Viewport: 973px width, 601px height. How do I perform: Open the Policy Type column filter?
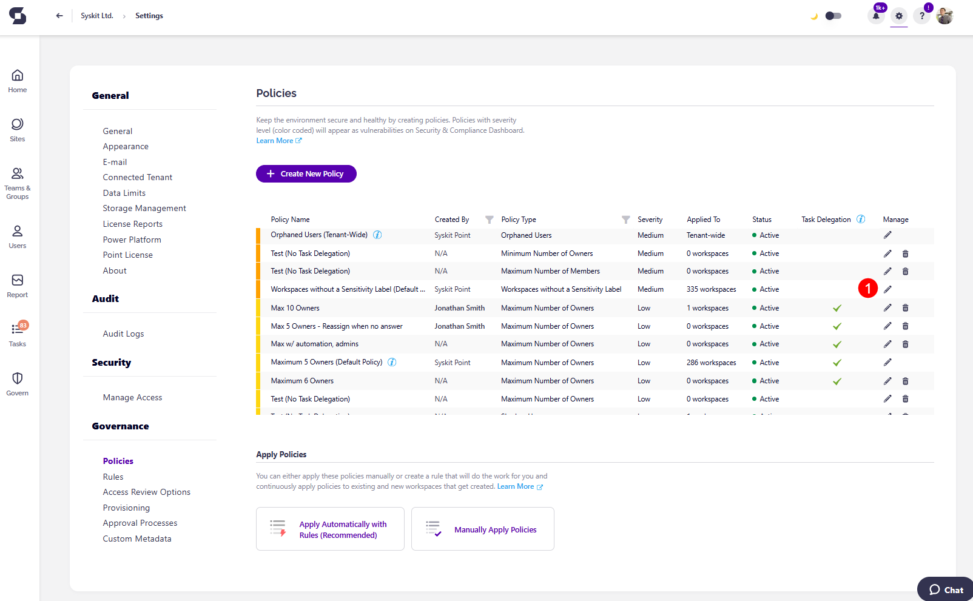pyautogui.click(x=625, y=219)
